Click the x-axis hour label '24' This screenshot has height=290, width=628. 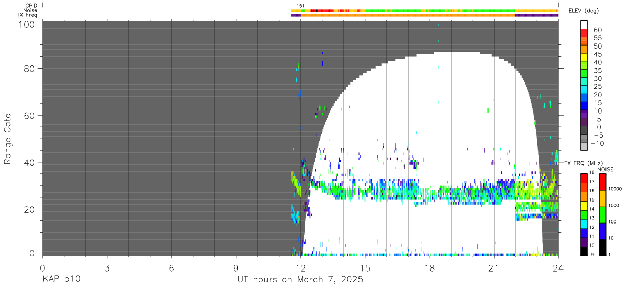pyautogui.click(x=558, y=267)
